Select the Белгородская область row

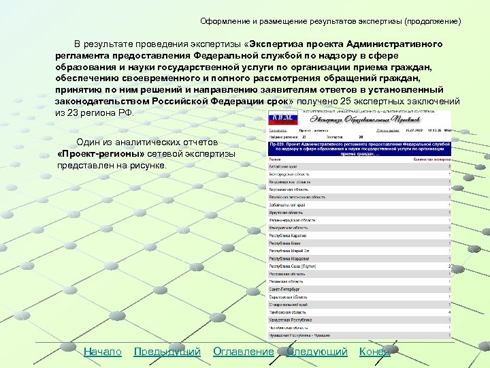(360, 174)
